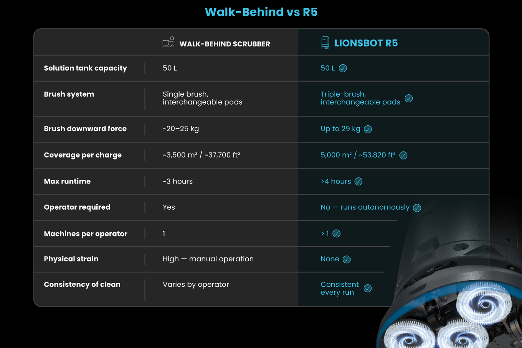Click the Brush downward force row label
The image size is (522, 348).
pyautogui.click(x=85, y=129)
